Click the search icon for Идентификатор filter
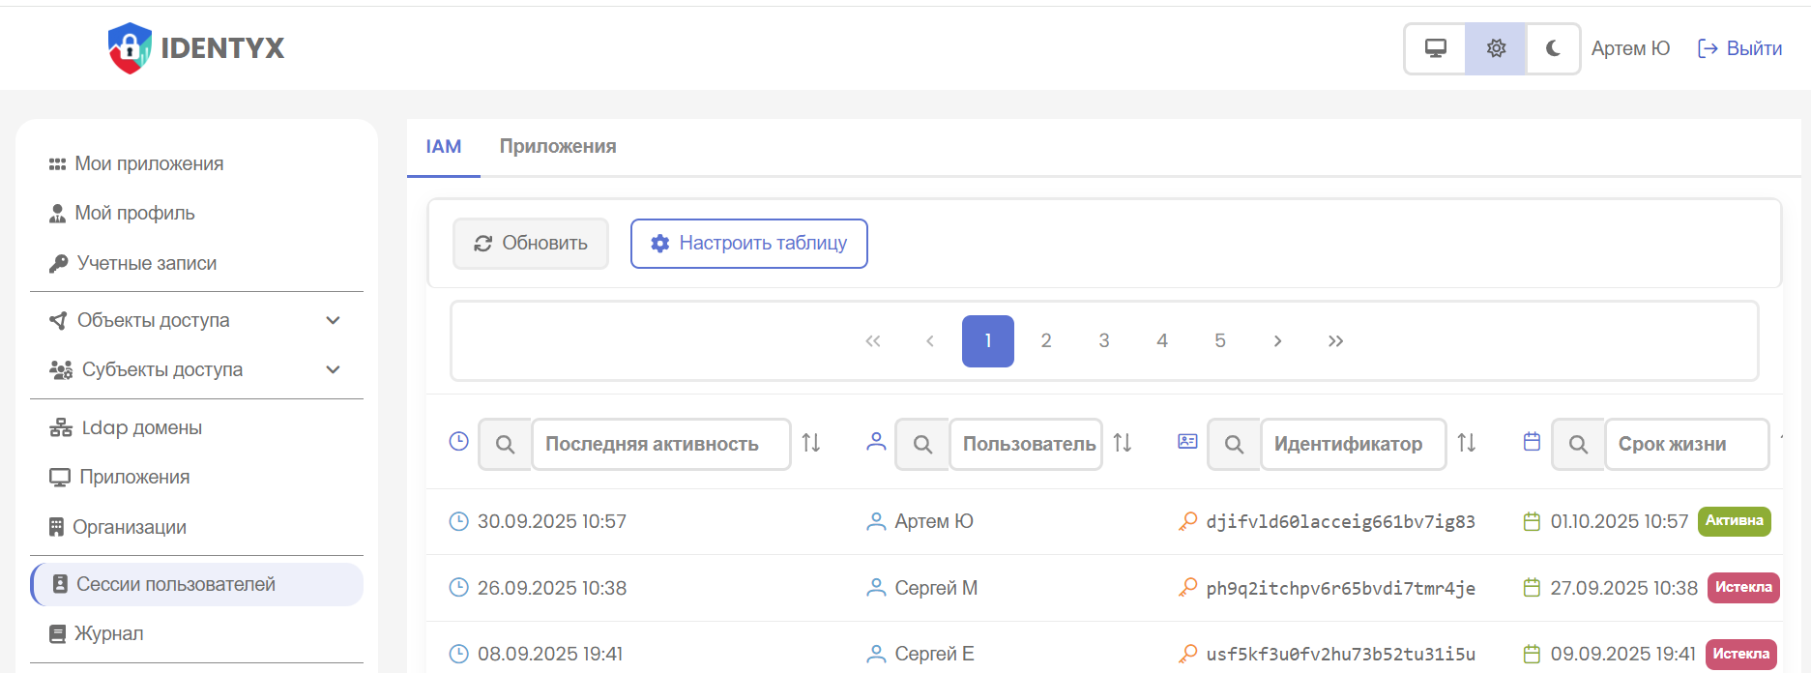Image resolution: width=1811 pixels, height=673 pixels. click(1234, 444)
